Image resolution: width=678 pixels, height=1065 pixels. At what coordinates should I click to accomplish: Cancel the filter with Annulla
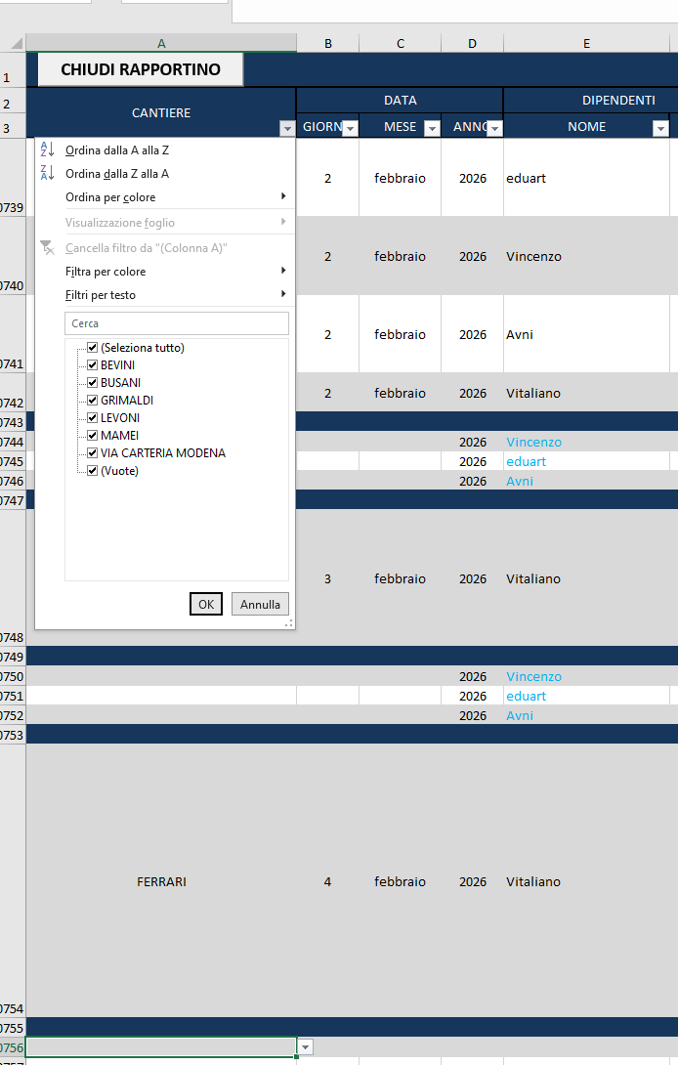tap(260, 604)
